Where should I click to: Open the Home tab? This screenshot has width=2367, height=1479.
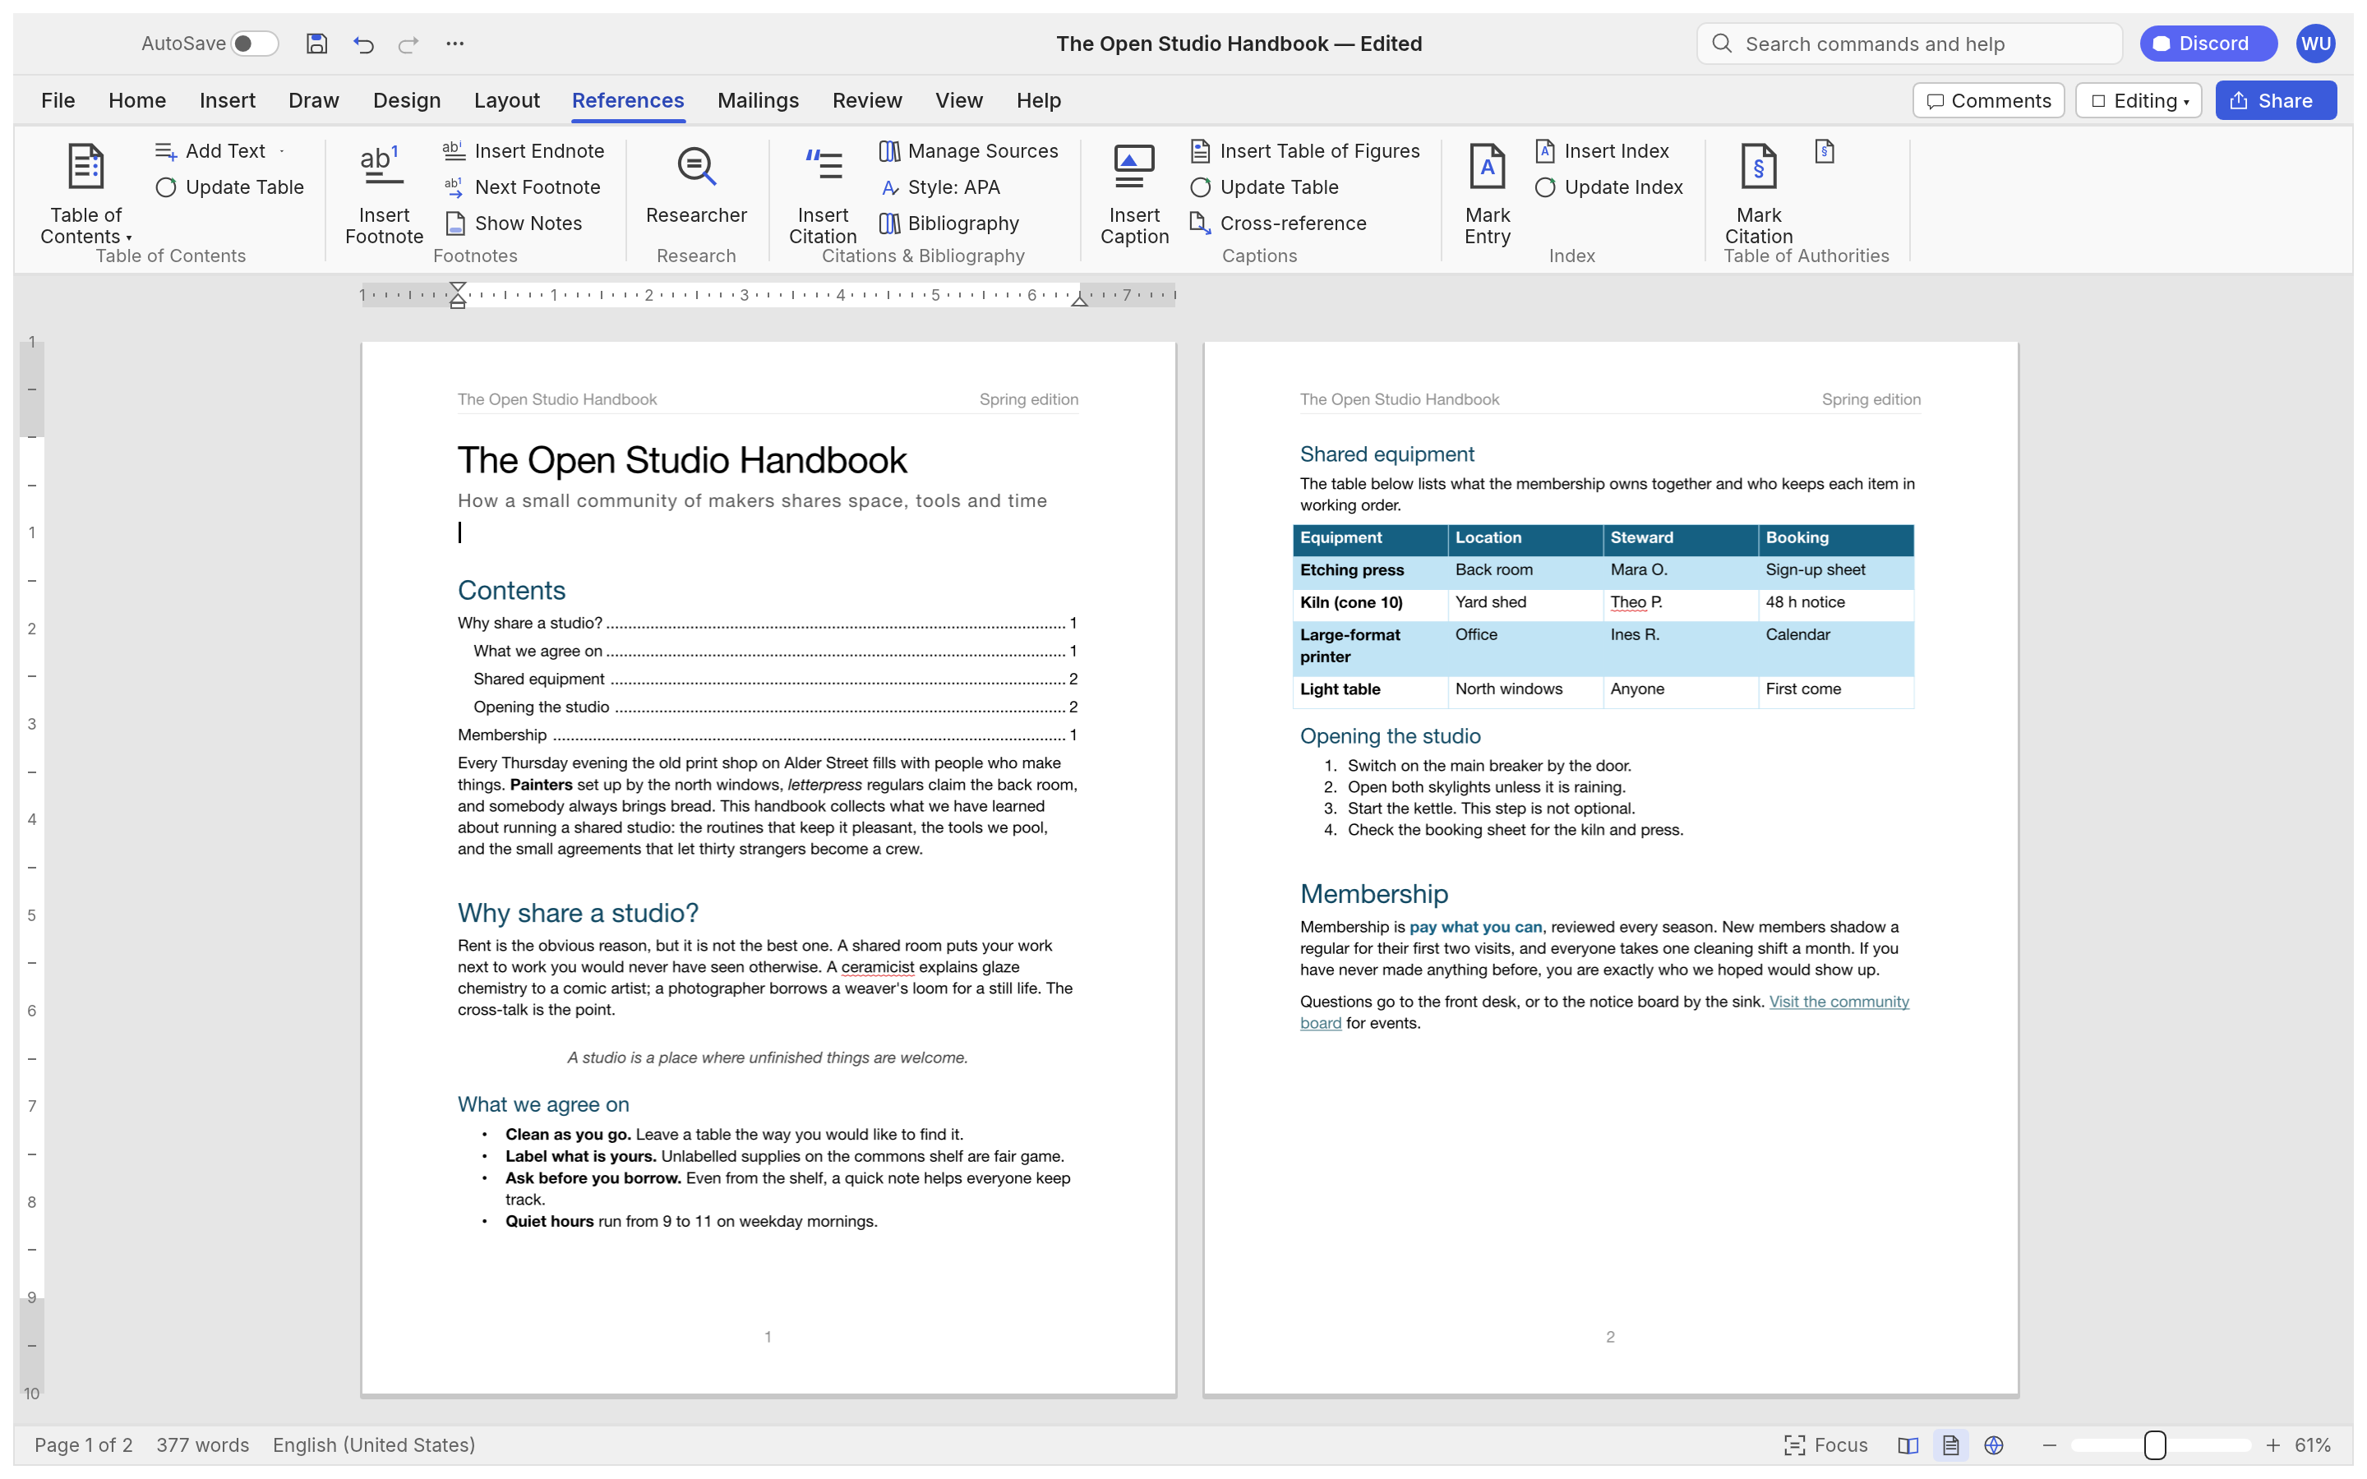coord(137,101)
